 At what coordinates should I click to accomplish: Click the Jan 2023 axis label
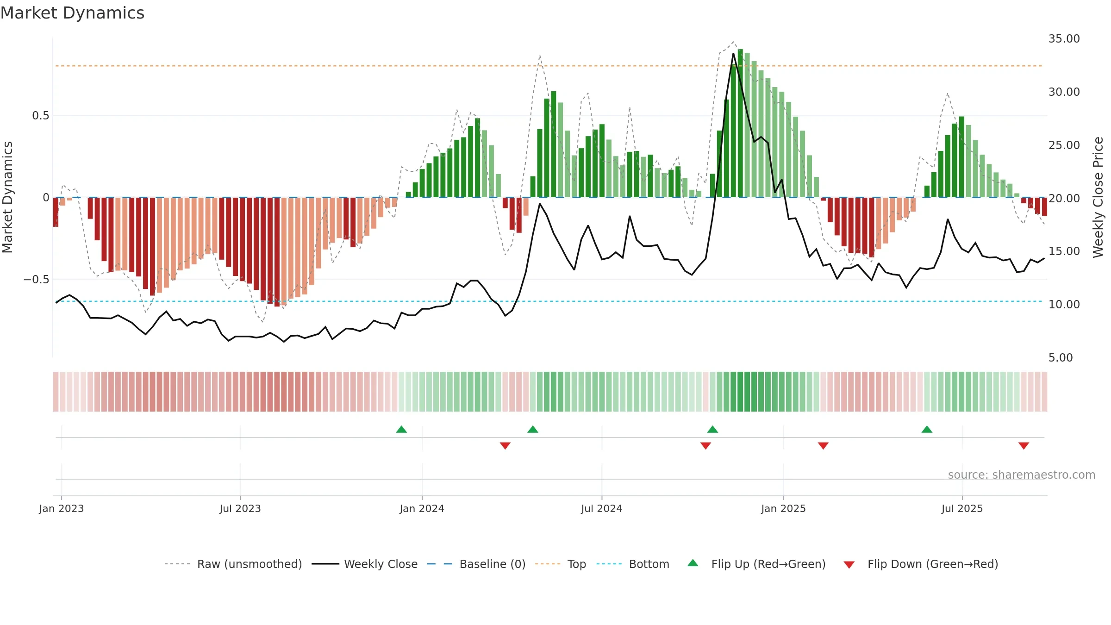coord(62,508)
